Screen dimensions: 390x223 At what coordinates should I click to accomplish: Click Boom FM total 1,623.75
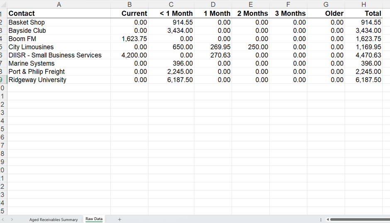(363, 39)
